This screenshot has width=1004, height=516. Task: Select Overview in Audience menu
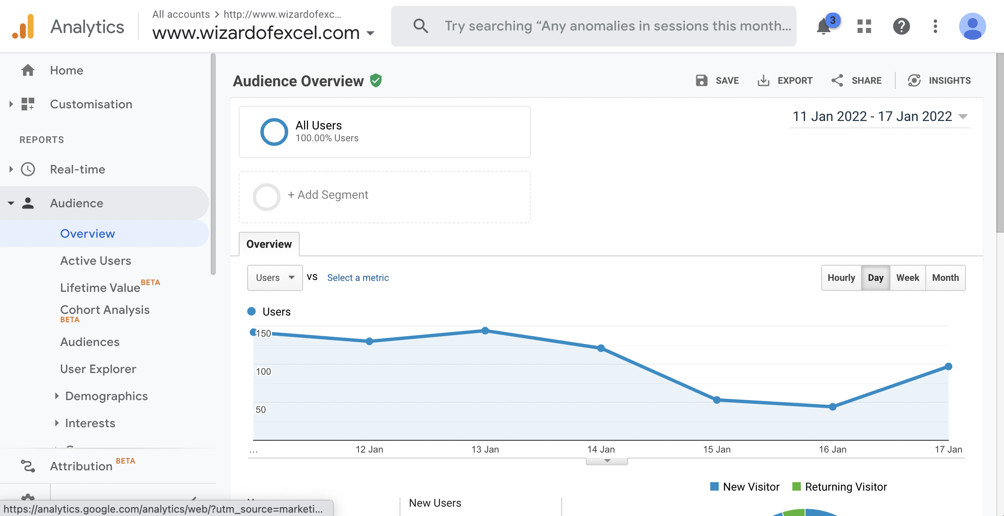coord(88,233)
